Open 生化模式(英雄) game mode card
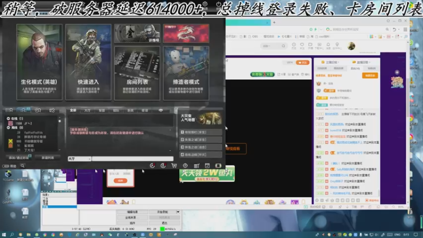This screenshot has height=238, width=423. [39, 62]
